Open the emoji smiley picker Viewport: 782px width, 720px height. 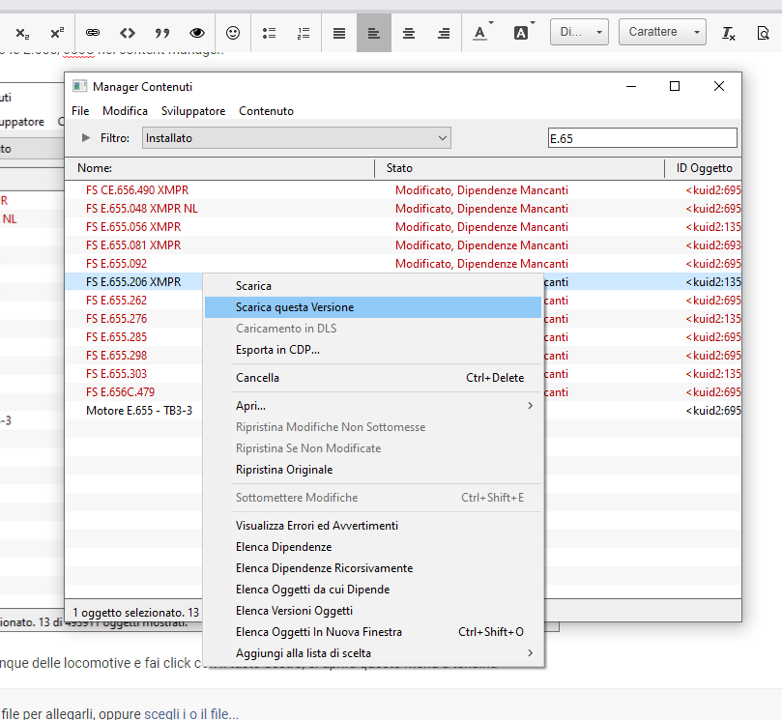(x=233, y=33)
